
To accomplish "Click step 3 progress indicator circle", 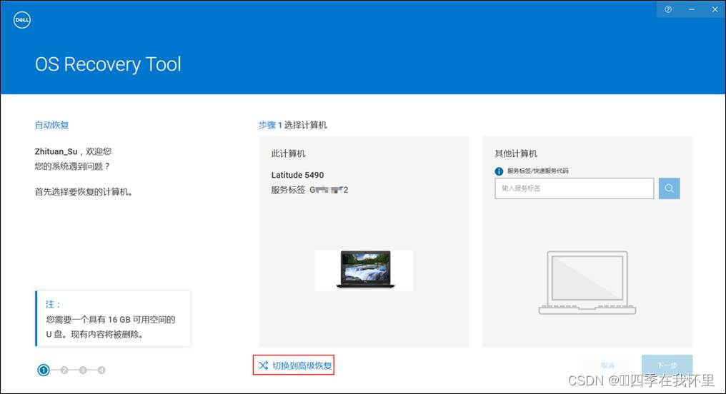I will (83, 370).
